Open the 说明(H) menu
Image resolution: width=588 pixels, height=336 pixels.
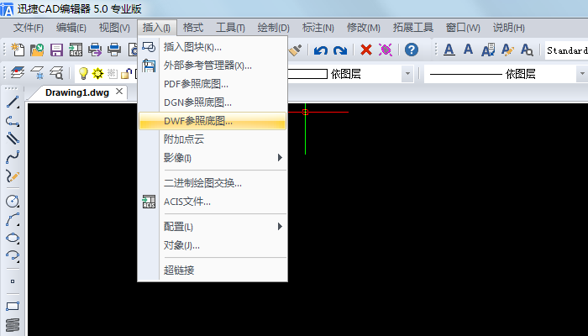pos(509,28)
